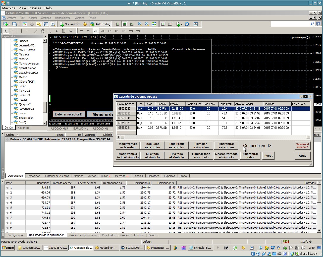323x257 pixels.
Task: Switch timeframe to D1
Action: tap(124, 31)
